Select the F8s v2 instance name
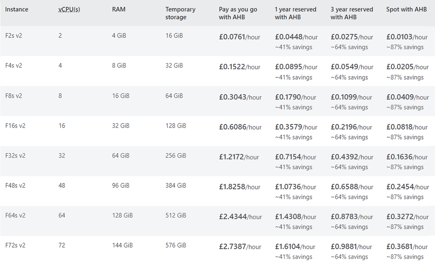 click(x=14, y=96)
